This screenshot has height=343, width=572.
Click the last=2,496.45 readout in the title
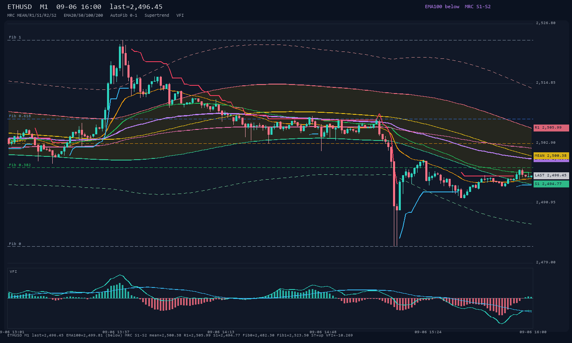click(x=136, y=7)
